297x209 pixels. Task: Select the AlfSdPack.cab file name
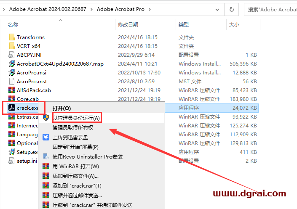[34, 90]
